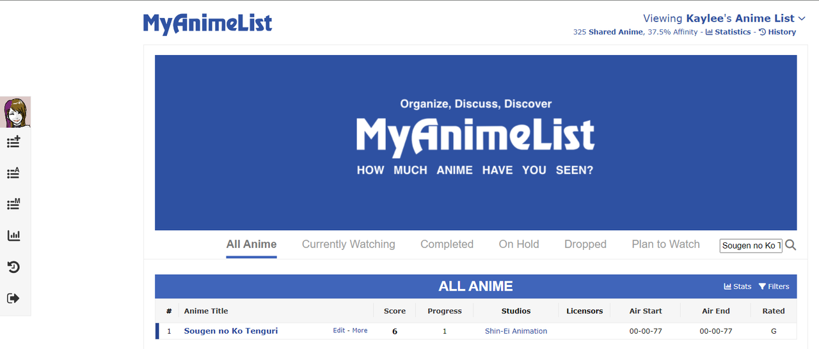Click the 37.5% Affinity text
This screenshot has height=349, width=819.
tap(672, 32)
